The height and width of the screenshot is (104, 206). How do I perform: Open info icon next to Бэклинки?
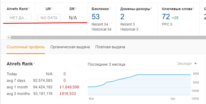point(110,8)
